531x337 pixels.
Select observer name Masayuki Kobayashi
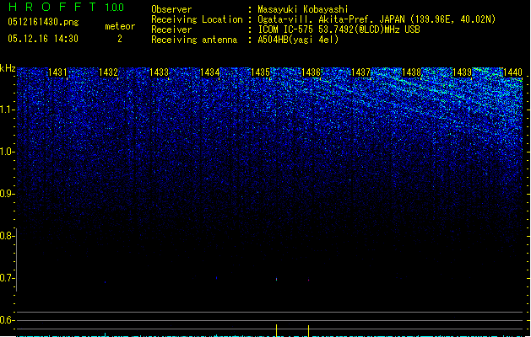pos(303,9)
